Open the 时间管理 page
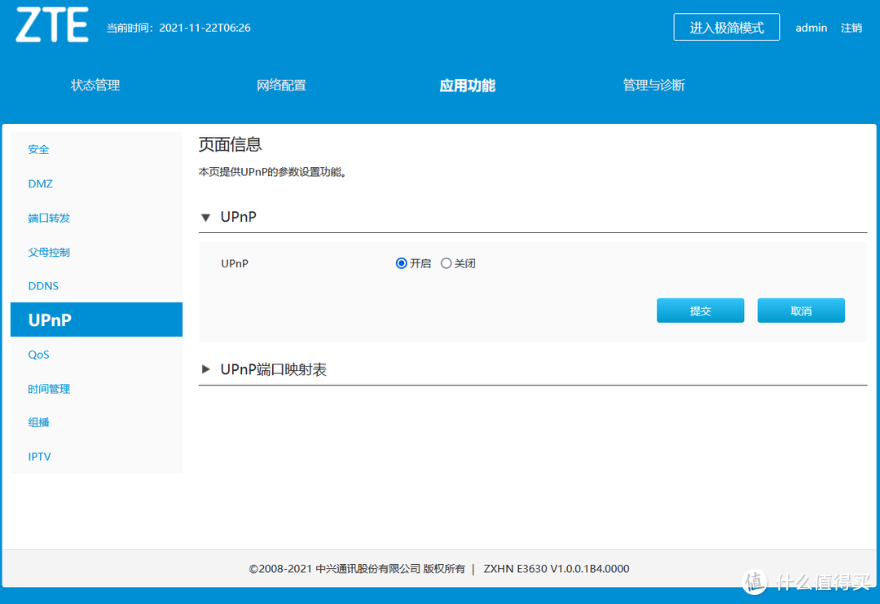Screen dimensions: 880x604 click(49, 389)
